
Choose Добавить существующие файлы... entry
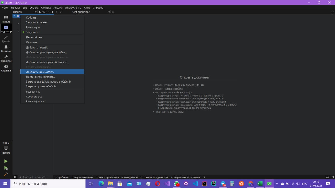[x=52, y=52]
